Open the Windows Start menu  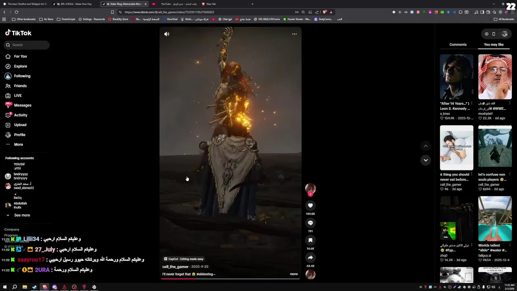5,287
